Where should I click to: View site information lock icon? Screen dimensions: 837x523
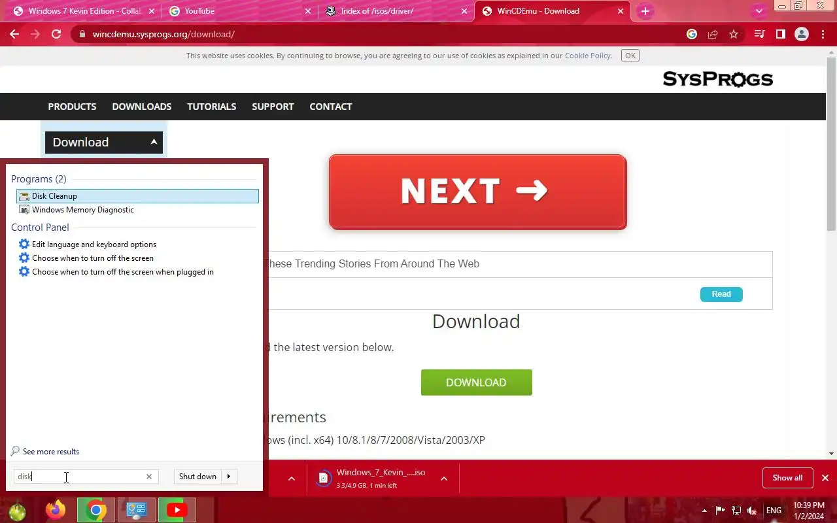82,34
